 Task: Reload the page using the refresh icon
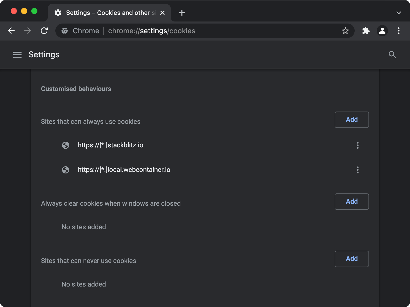point(44,31)
